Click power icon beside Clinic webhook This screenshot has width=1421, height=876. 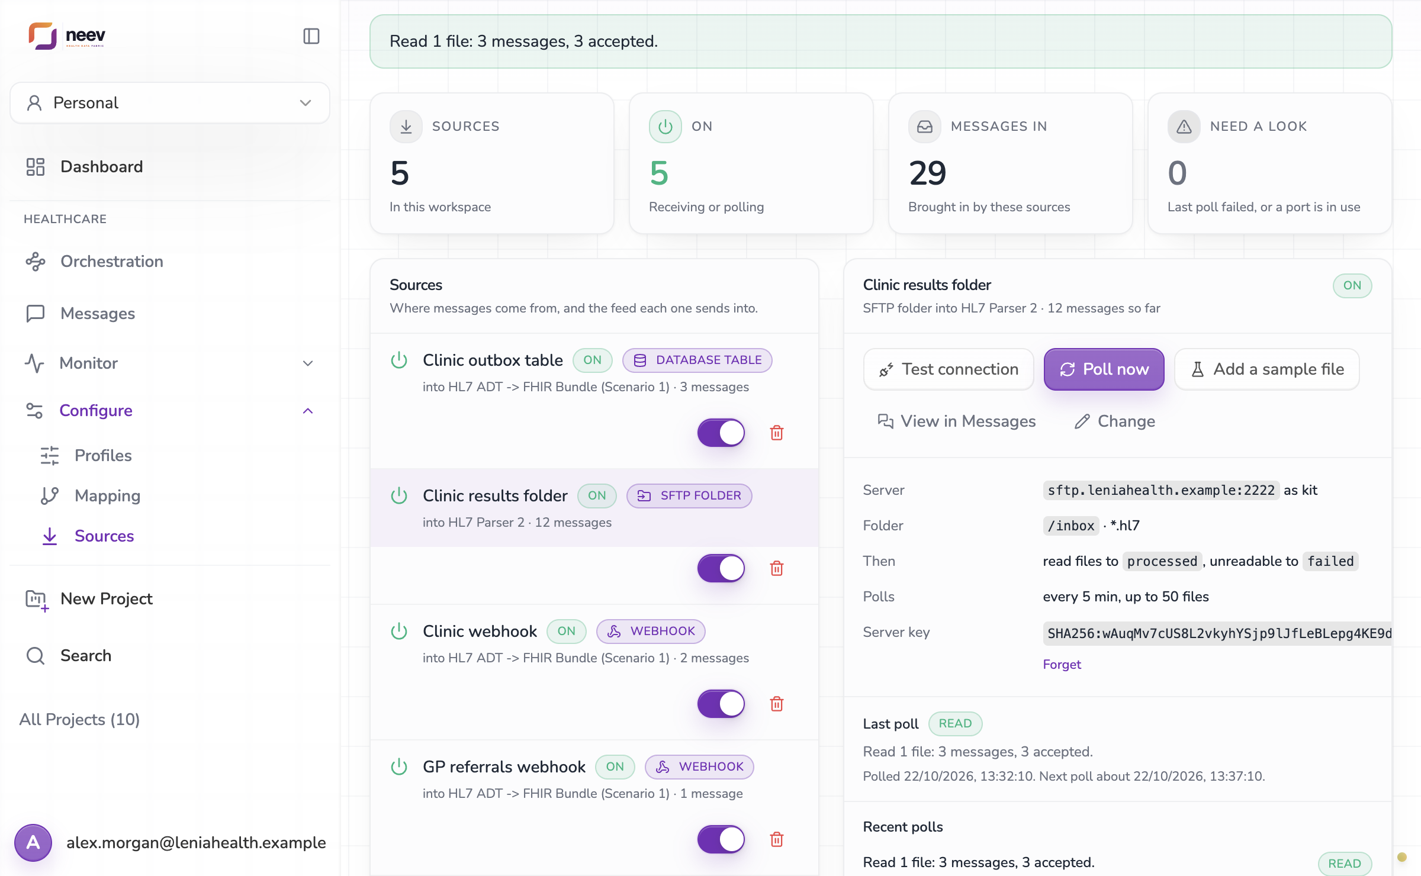(399, 631)
